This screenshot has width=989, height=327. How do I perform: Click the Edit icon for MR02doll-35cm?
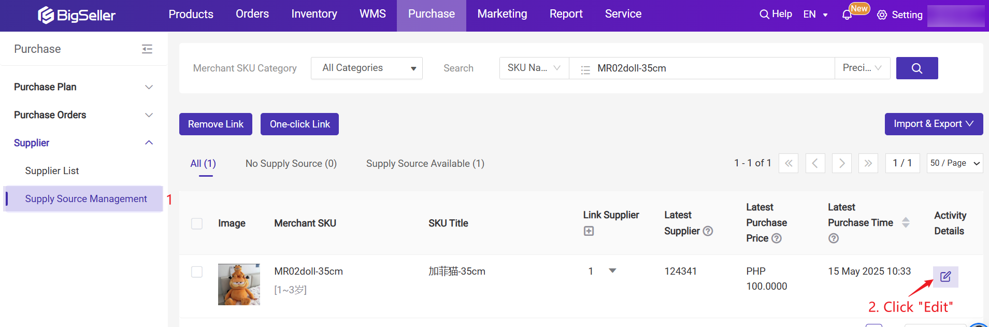click(x=945, y=277)
